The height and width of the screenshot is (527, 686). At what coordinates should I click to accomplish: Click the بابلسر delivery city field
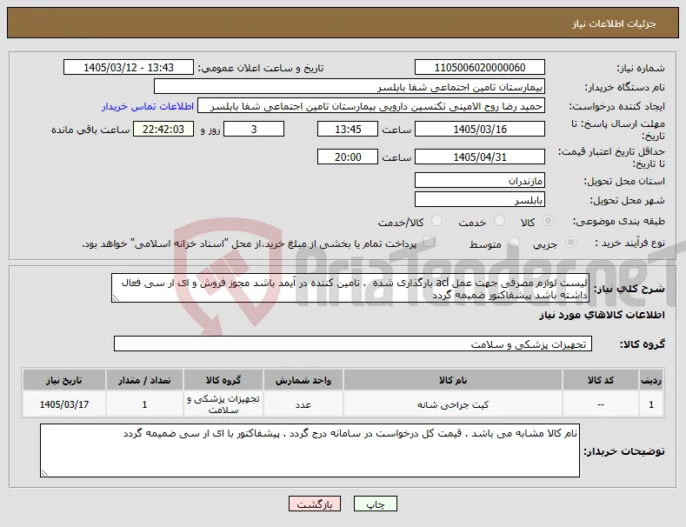point(479,200)
